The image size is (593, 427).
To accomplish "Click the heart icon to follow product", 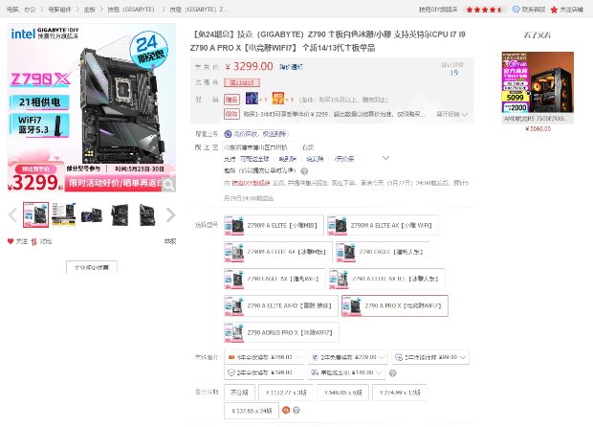I will pos(11,241).
